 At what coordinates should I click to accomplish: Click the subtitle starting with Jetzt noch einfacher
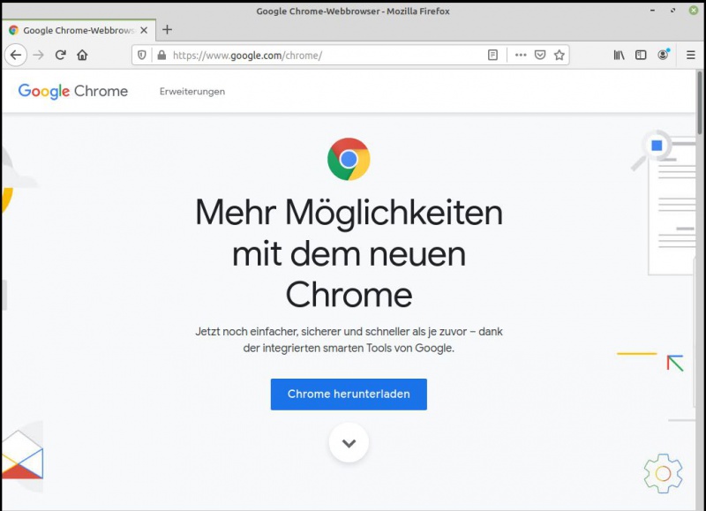pos(349,340)
